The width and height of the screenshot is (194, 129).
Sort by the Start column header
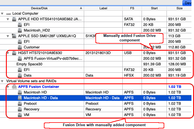pyautogui.click(x=154, y=8)
